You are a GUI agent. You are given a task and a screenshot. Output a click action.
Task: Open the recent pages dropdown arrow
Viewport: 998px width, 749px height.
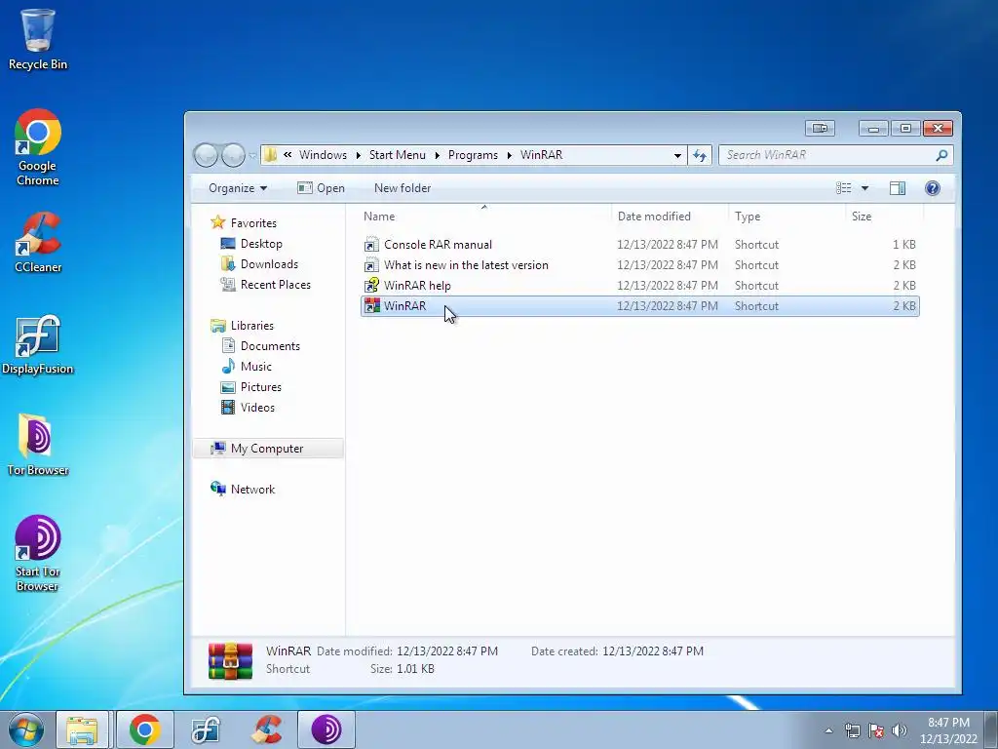click(252, 155)
